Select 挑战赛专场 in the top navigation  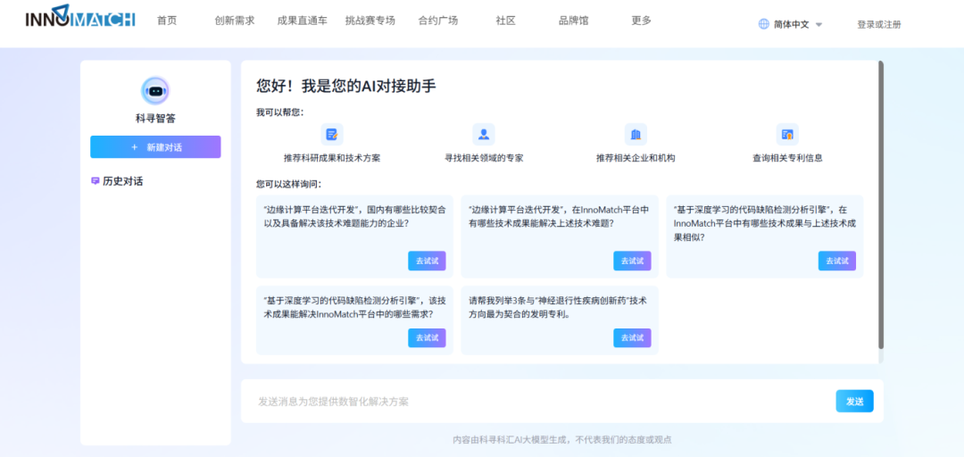370,21
